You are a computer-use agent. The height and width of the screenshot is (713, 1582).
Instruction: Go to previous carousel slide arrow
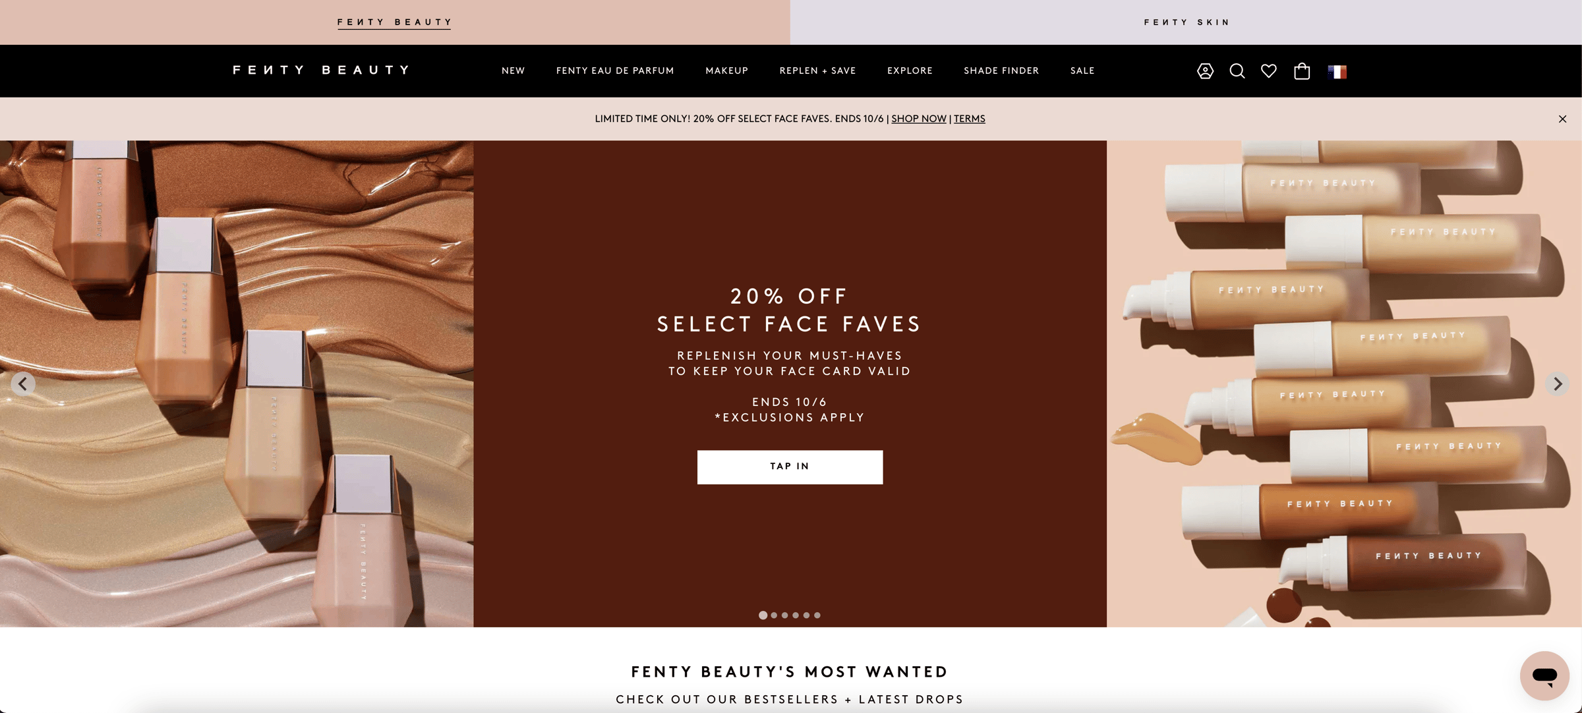(x=23, y=384)
